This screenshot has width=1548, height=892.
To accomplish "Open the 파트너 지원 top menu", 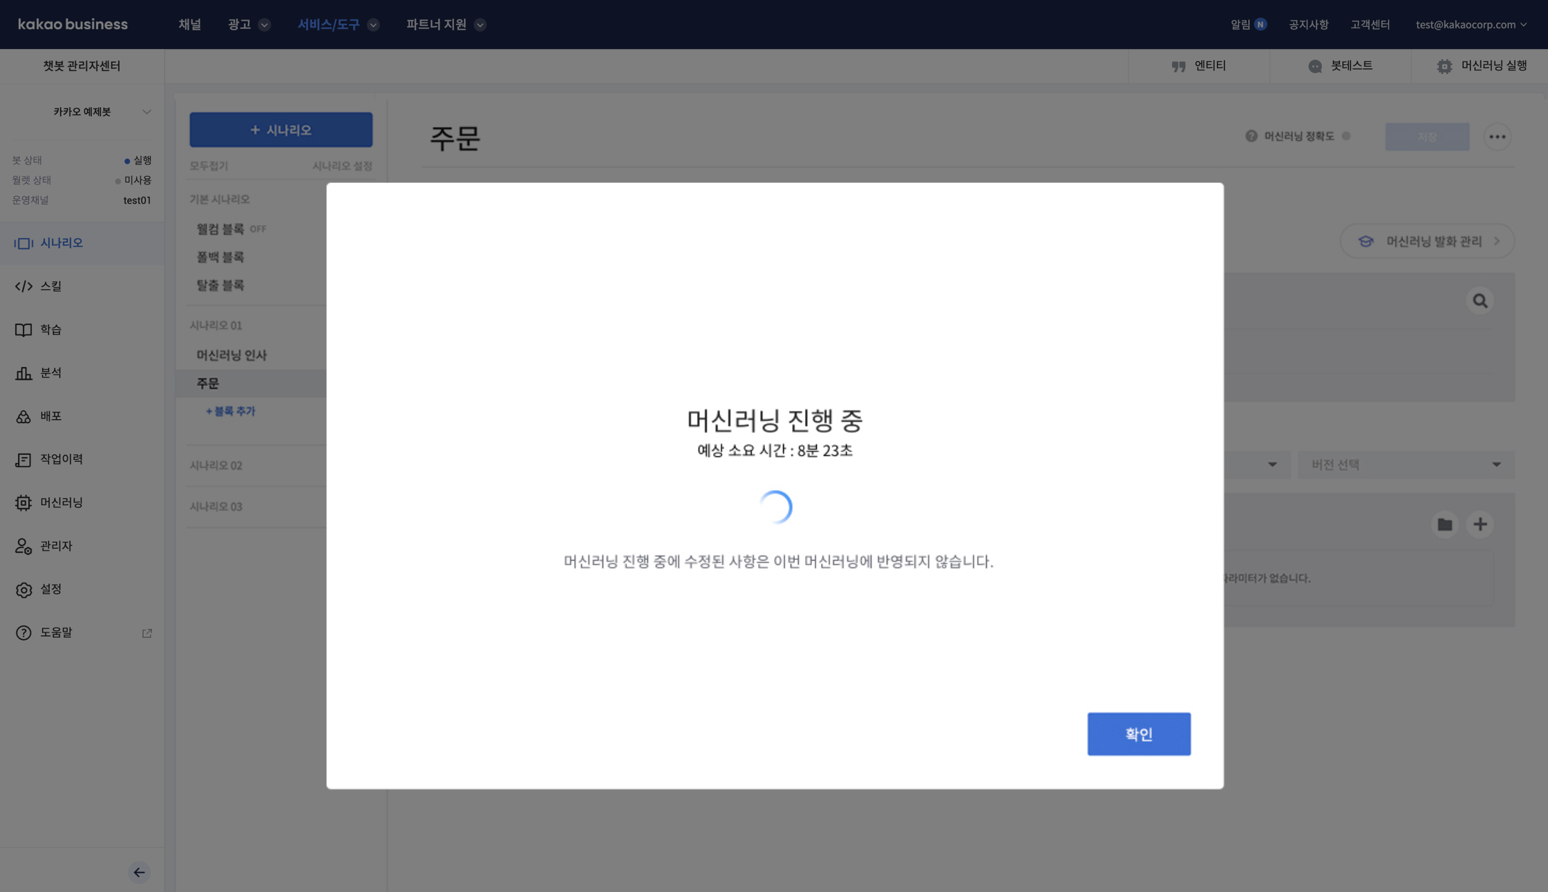I will [x=445, y=24].
